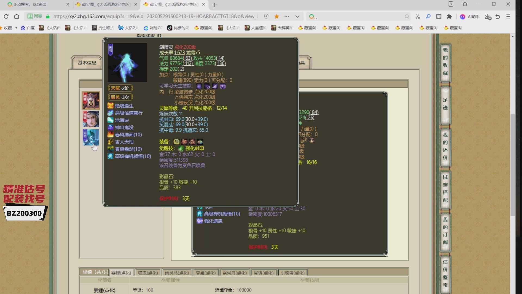Click the first 可学习天生技能 icon
The width and height of the screenshot is (522, 294).
click(199, 86)
